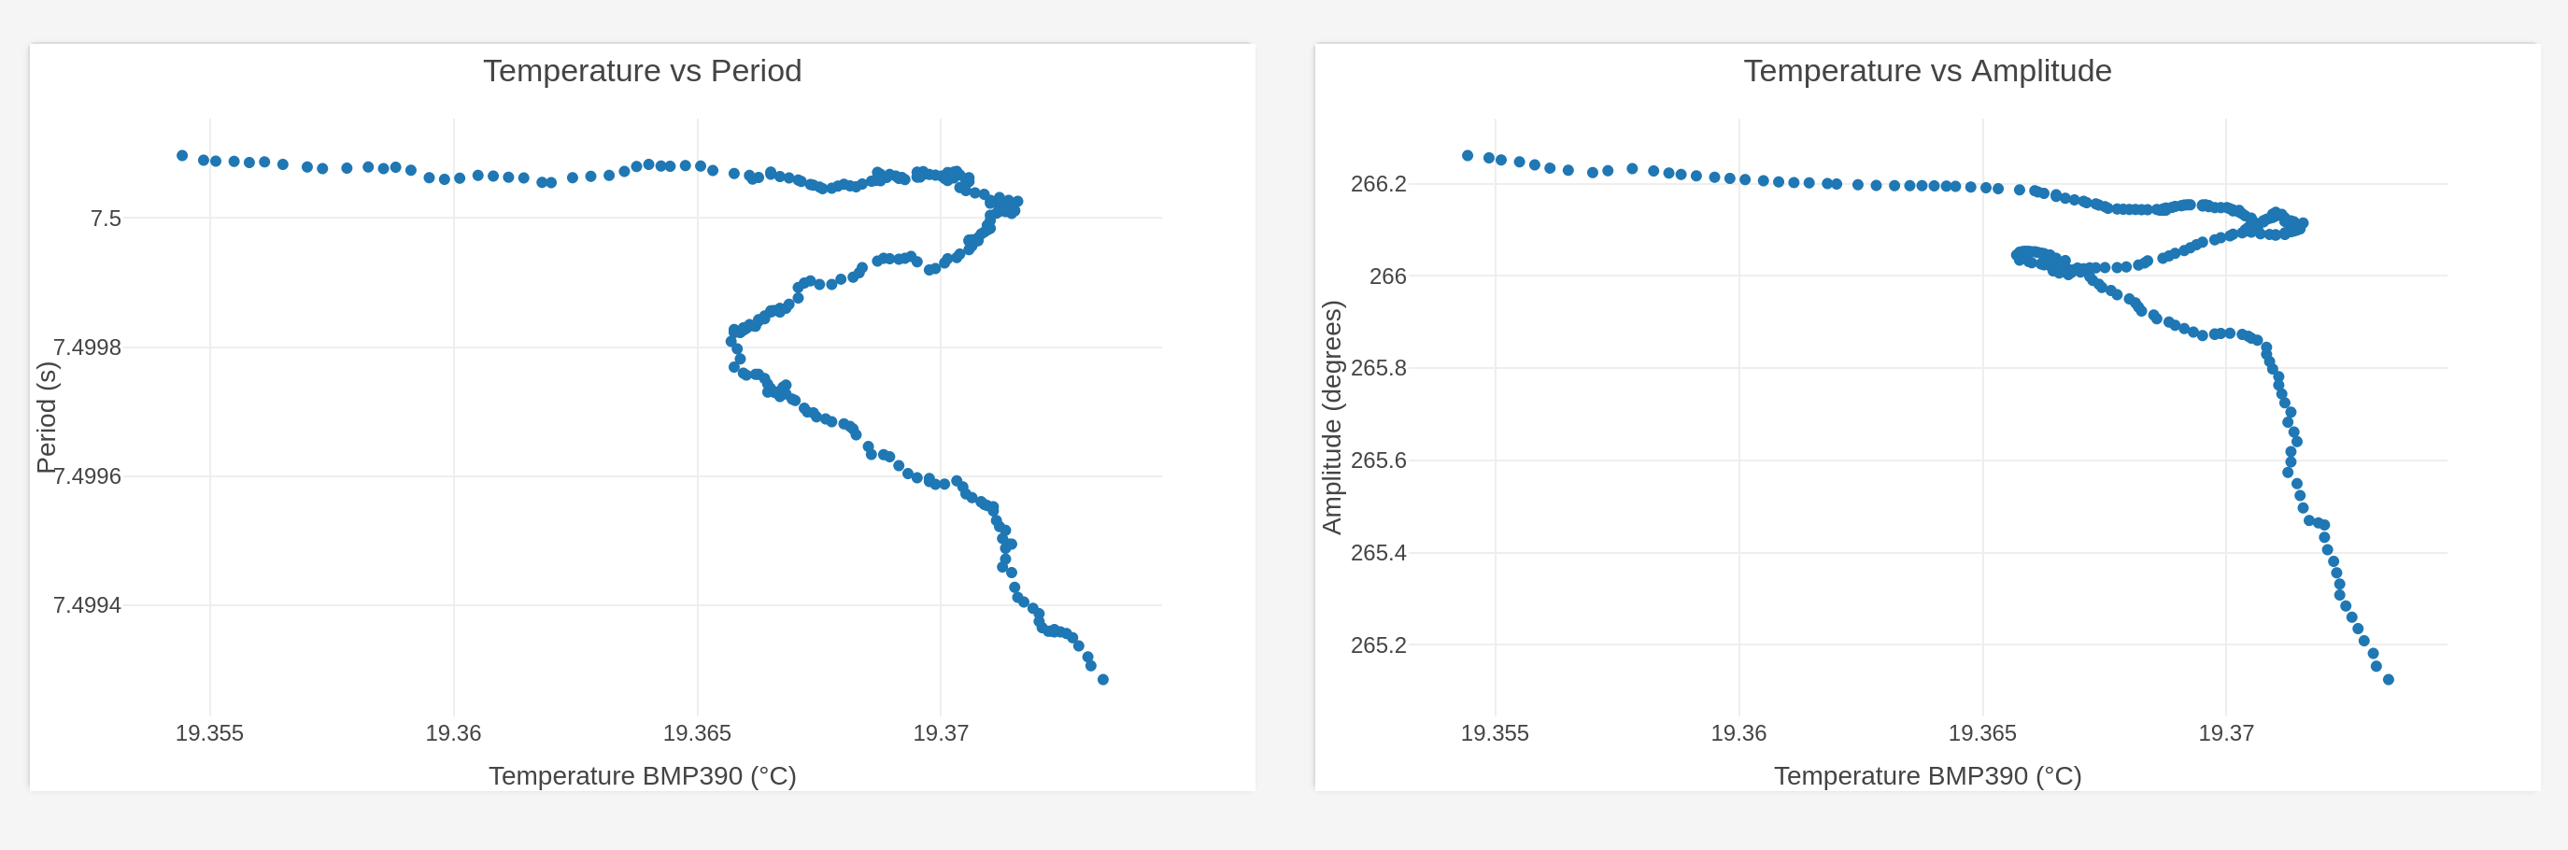Image resolution: width=2568 pixels, height=850 pixels.
Task: Click the 7.4998 y-axis tick label
Action: pos(87,347)
